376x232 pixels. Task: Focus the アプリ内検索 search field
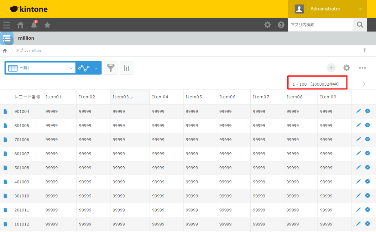point(321,25)
